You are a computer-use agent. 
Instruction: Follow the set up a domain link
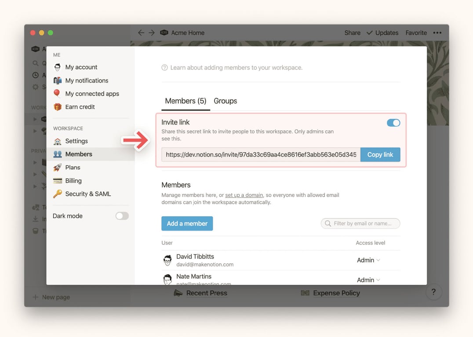click(244, 195)
